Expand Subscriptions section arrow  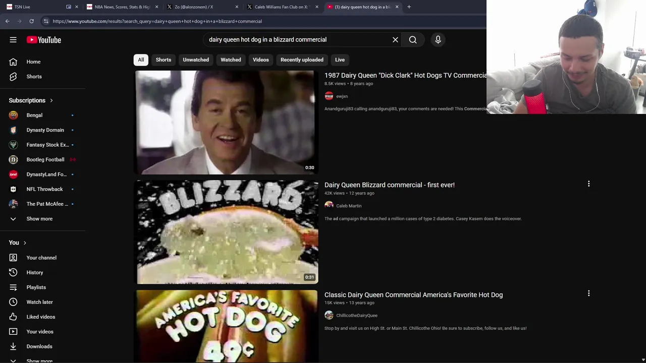click(51, 100)
